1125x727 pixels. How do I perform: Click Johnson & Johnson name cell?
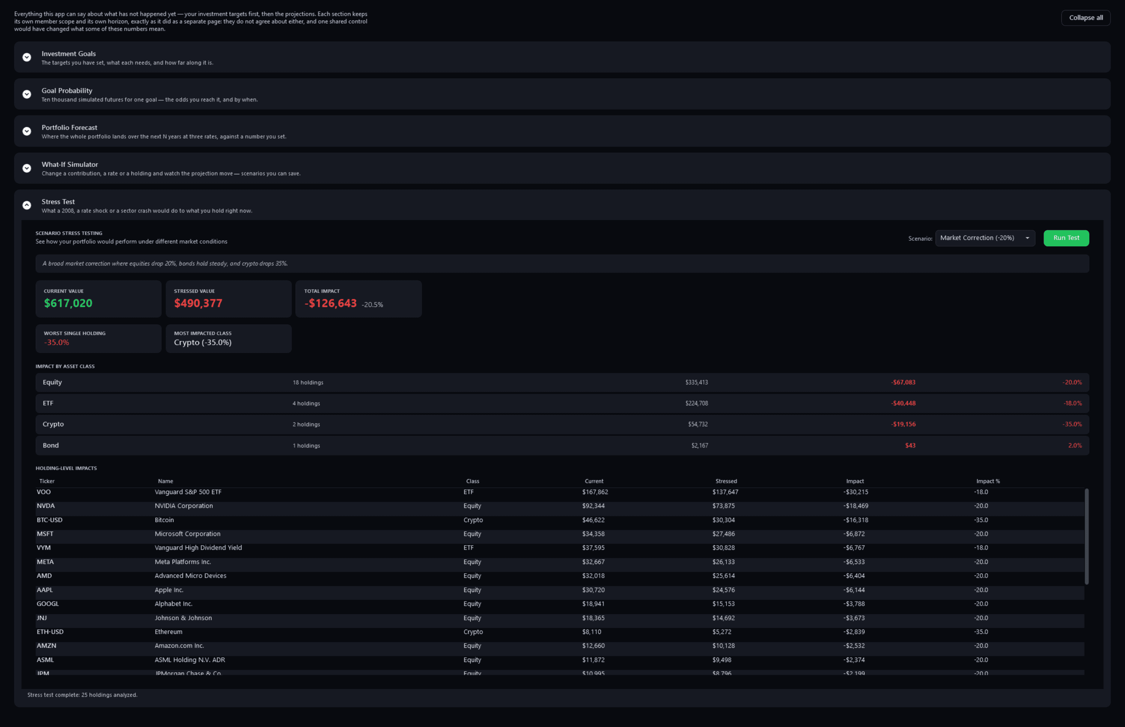click(x=183, y=618)
